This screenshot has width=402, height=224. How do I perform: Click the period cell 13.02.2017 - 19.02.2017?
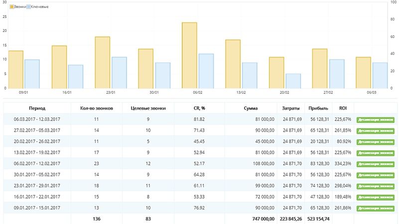click(37, 152)
